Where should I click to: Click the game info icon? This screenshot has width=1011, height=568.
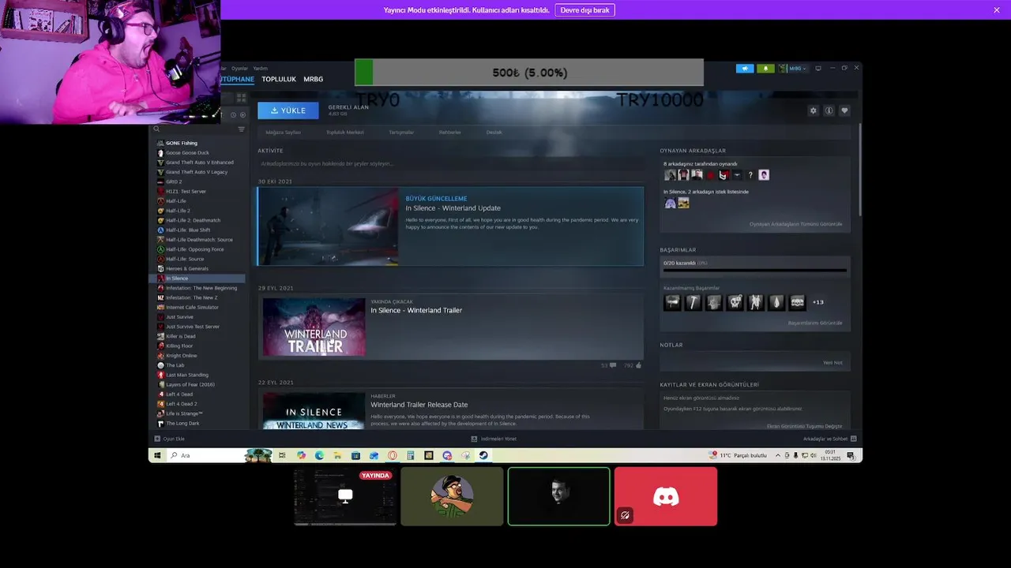coord(829,110)
